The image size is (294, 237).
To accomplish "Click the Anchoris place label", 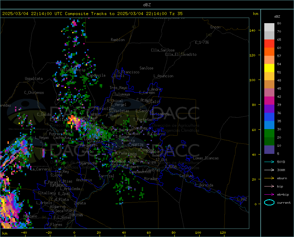I will (x=84, y=180).
